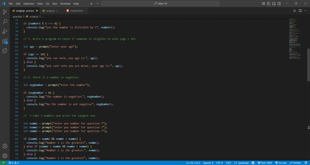The image size is (310, 165).
Task: Click the Accounts icon in activity bar
Action: pos(5,146)
